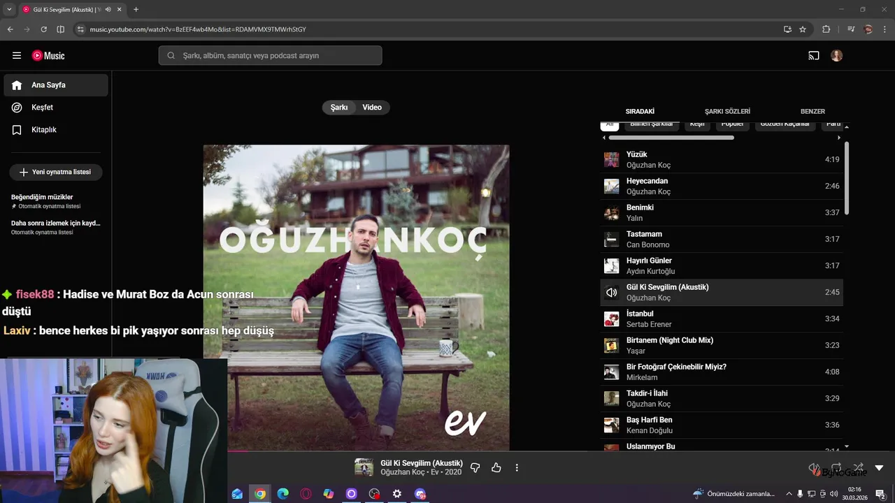Open Opera from the taskbar

(306, 494)
